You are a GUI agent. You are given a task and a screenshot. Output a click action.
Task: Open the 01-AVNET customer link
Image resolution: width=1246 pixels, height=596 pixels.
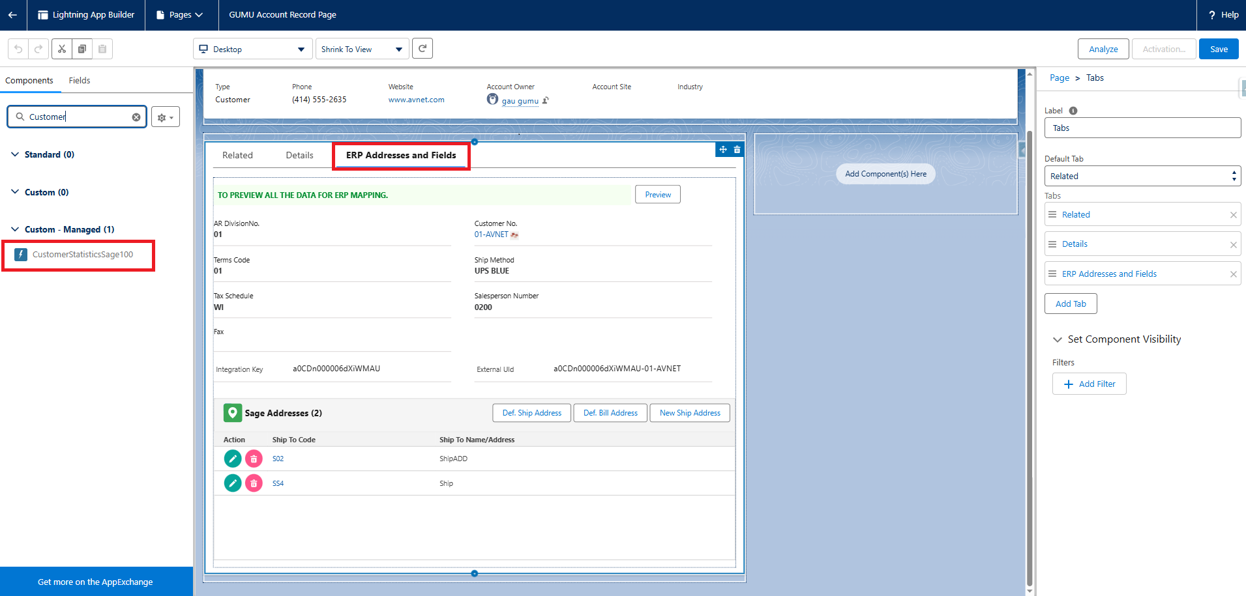click(491, 234)
